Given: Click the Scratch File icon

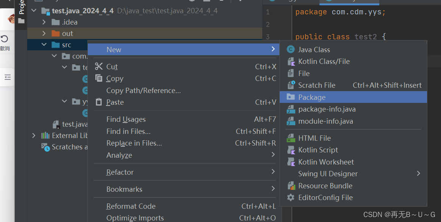Looking at the screenshot, I should pyautogui.click(x=291, y=85).
